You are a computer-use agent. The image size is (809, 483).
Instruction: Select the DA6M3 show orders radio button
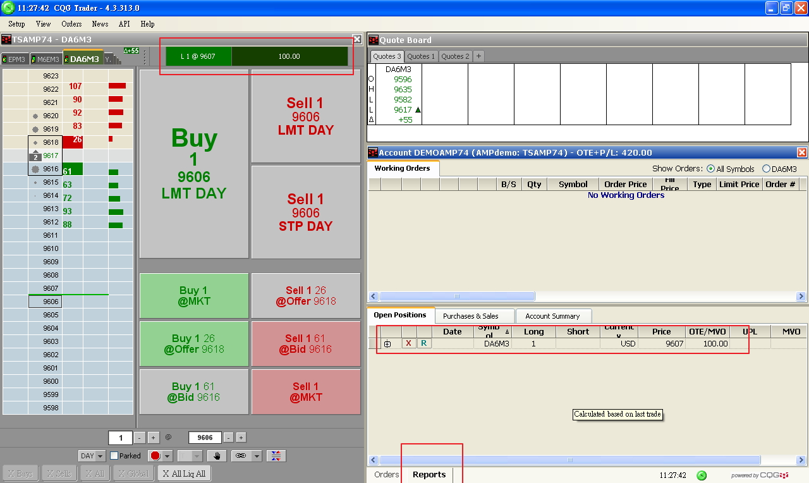coord(766,169)
